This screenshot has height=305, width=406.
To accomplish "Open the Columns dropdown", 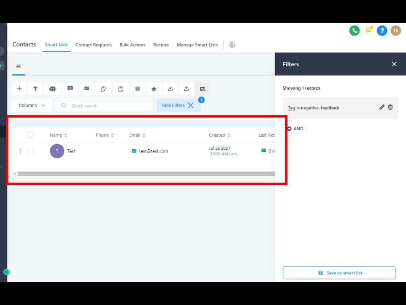I will click(x=32, y=106).
